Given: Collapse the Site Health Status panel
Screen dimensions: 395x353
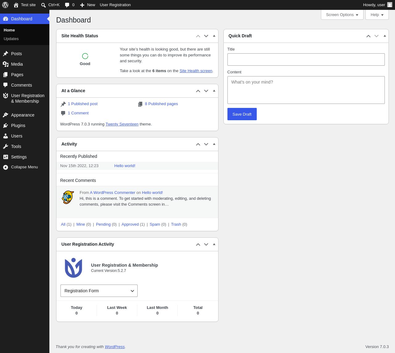Looking at the screenshot, I should (214, 36).
